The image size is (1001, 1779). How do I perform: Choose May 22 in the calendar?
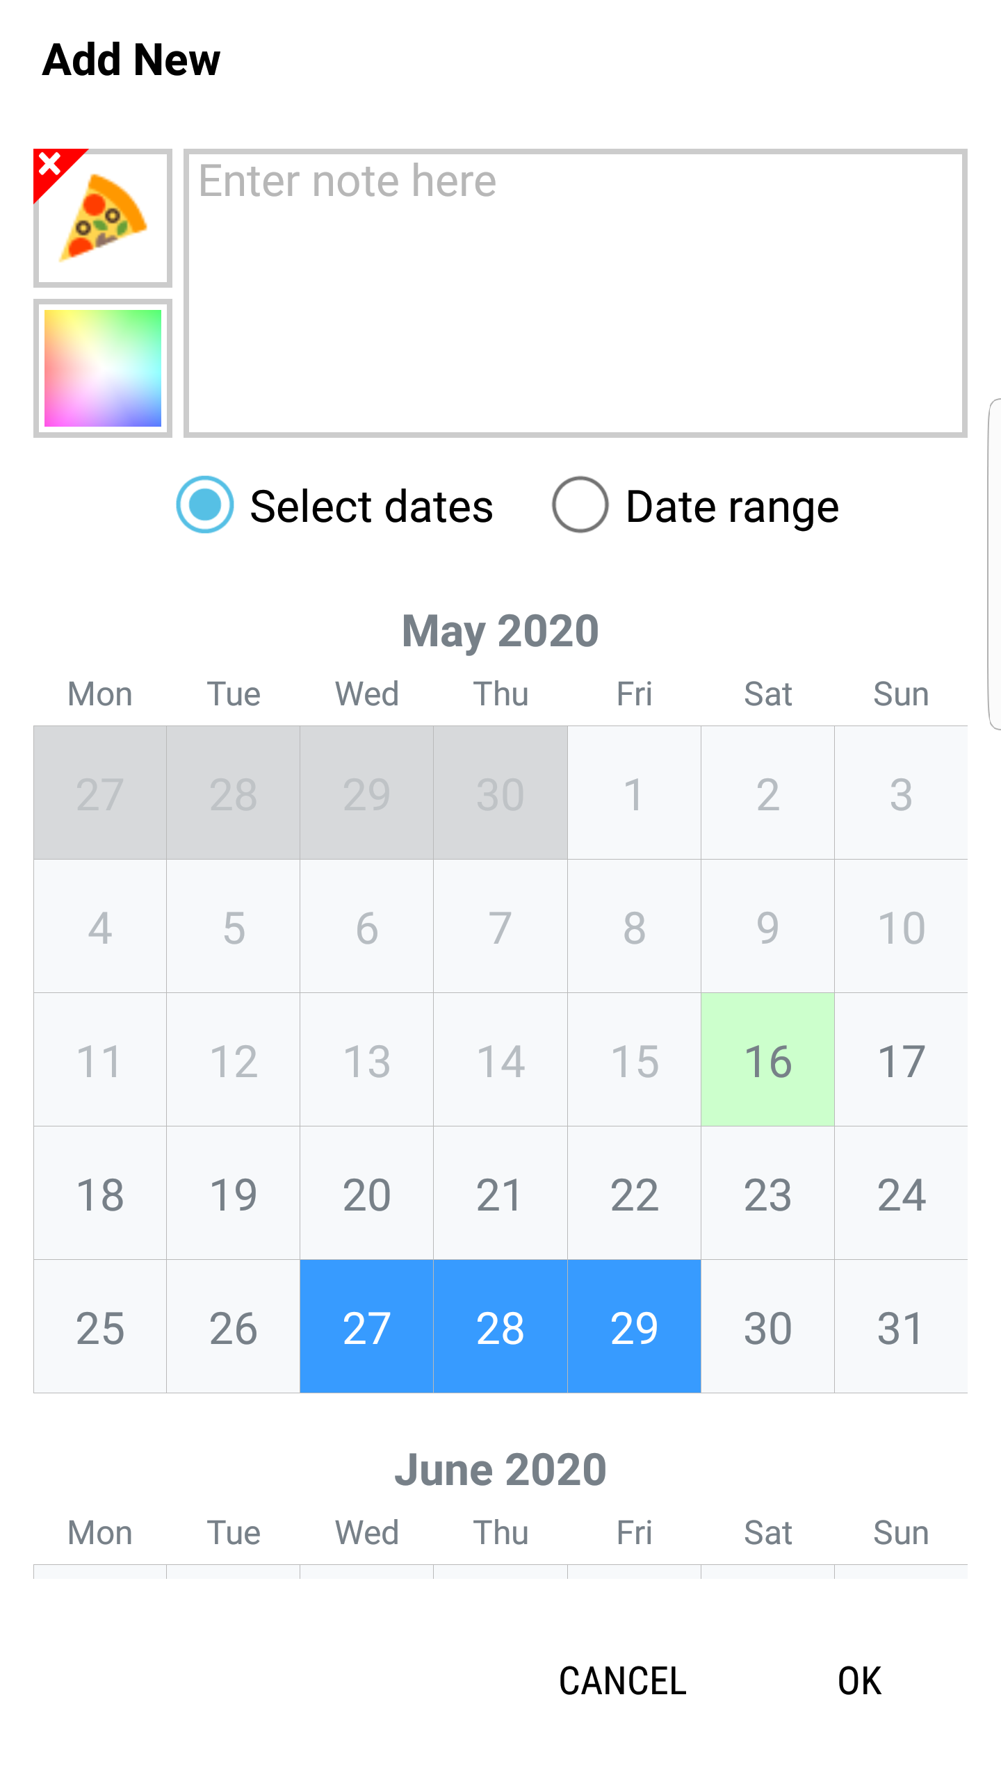[634, 1193]
